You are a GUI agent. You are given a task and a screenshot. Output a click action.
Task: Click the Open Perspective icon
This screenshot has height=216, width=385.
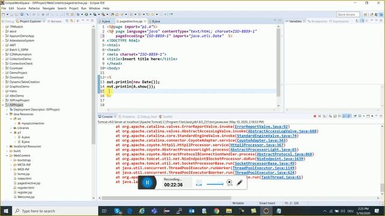[365, 14]
